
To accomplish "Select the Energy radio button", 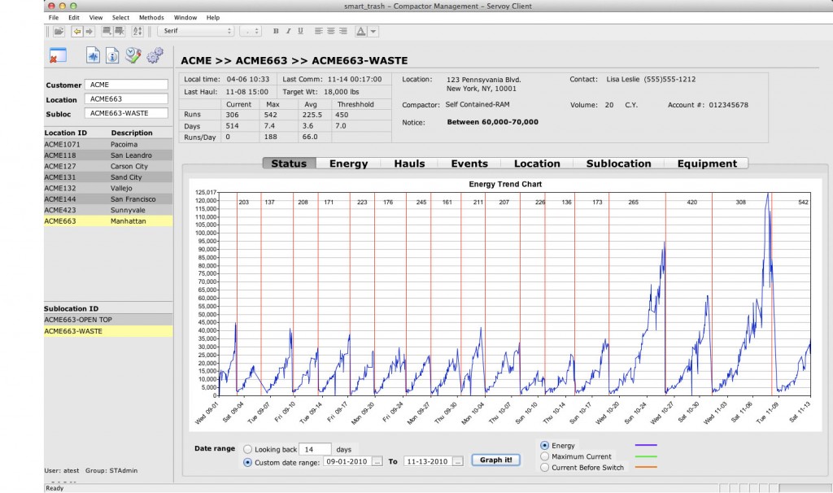I will (544, 446).
